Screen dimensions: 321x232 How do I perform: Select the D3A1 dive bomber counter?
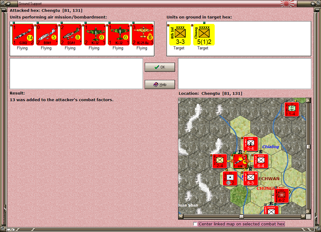[71, 35]
